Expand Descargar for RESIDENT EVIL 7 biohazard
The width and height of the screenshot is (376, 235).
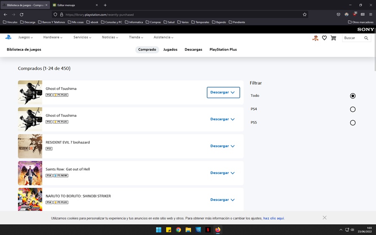[223, 146]
